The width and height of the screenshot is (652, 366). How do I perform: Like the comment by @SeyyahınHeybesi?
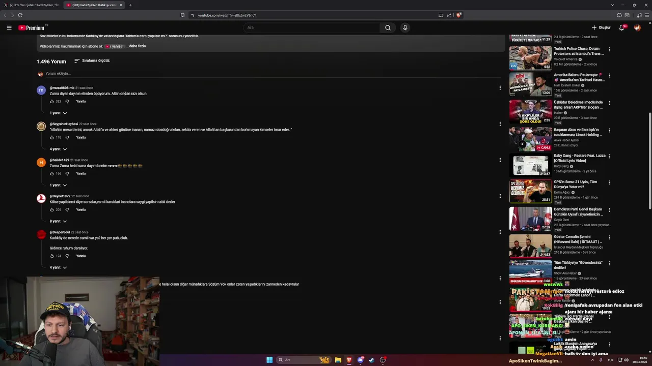(x=52, y=137)
